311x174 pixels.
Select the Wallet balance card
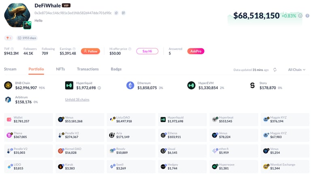28,119
